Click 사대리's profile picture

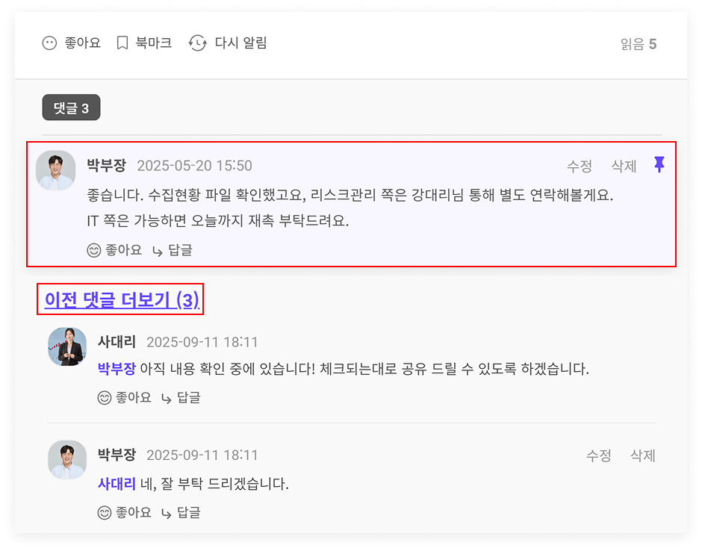click(x=67, y=346)
